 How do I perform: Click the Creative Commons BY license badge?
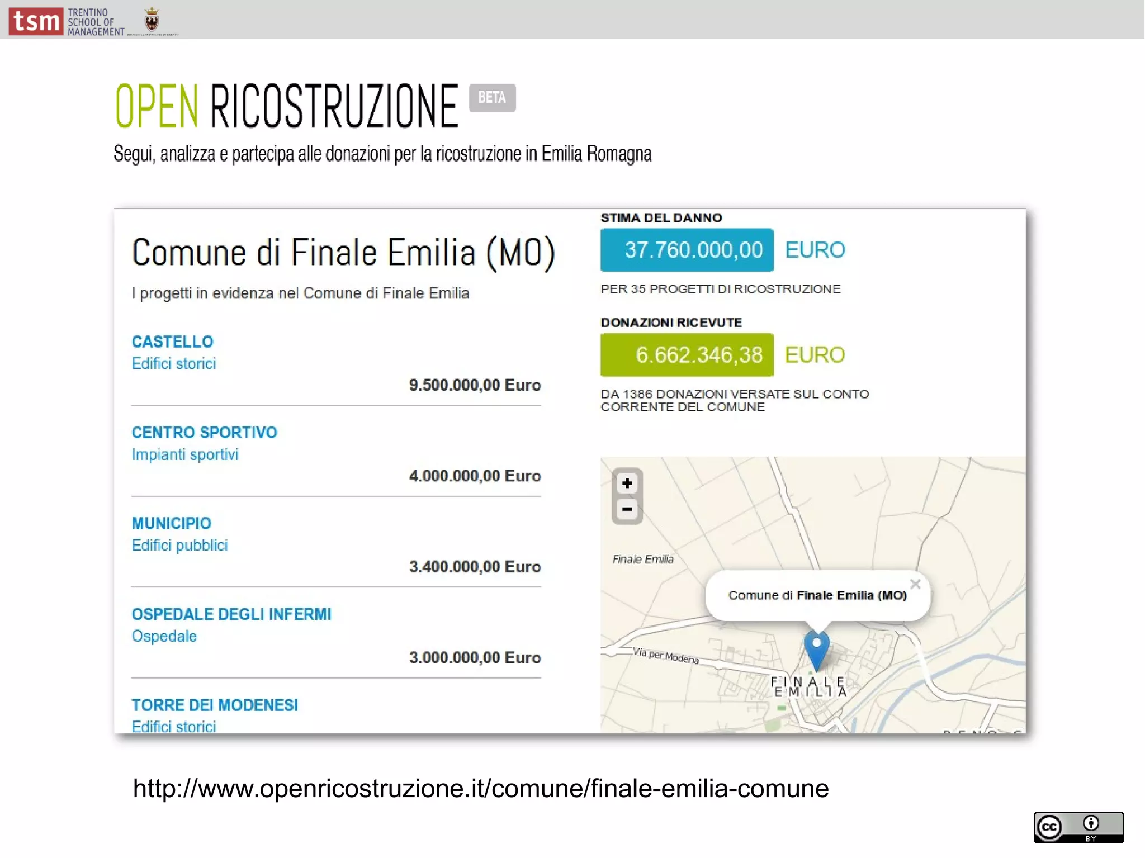[1078, 827]
